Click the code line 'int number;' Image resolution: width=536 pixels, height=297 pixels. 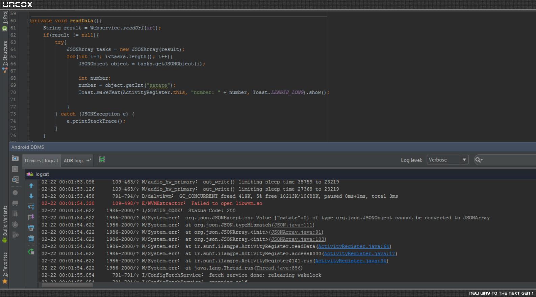point(95,78)
